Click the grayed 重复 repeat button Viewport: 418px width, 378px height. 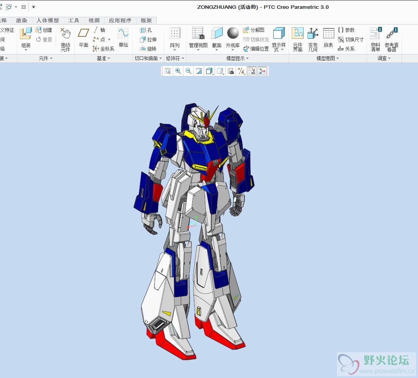pos(44,39)
